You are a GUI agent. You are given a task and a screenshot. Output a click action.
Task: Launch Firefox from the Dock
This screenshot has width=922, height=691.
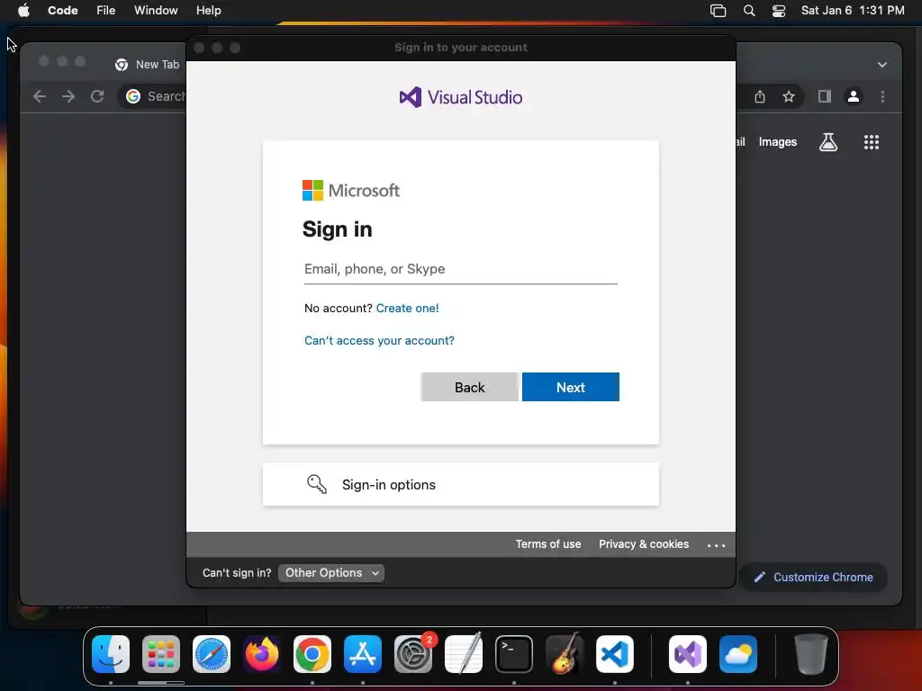(262, 654)
